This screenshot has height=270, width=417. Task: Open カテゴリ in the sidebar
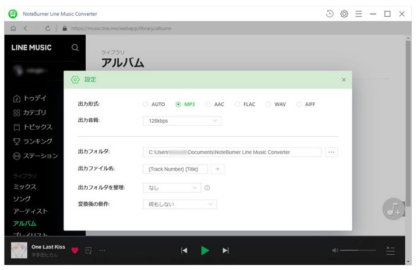click(x=30, y=113)
